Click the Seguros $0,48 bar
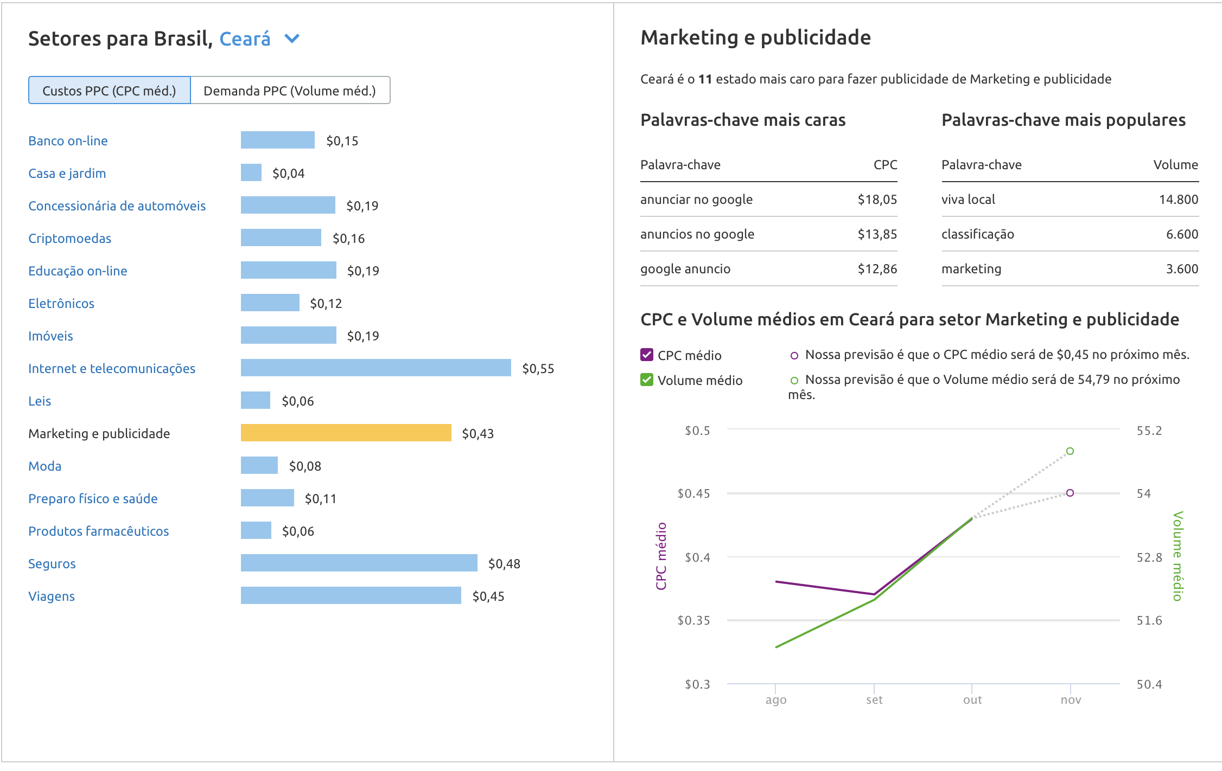The width and height of the screenshot is (1222, 771). pyautogui.click(x=359, y=563)
